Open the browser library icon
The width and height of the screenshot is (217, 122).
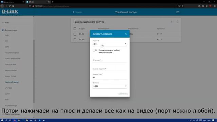point(199,6)
